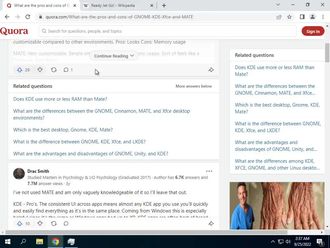
Task: View site information via padlock icon
Action: pos(41,17)
